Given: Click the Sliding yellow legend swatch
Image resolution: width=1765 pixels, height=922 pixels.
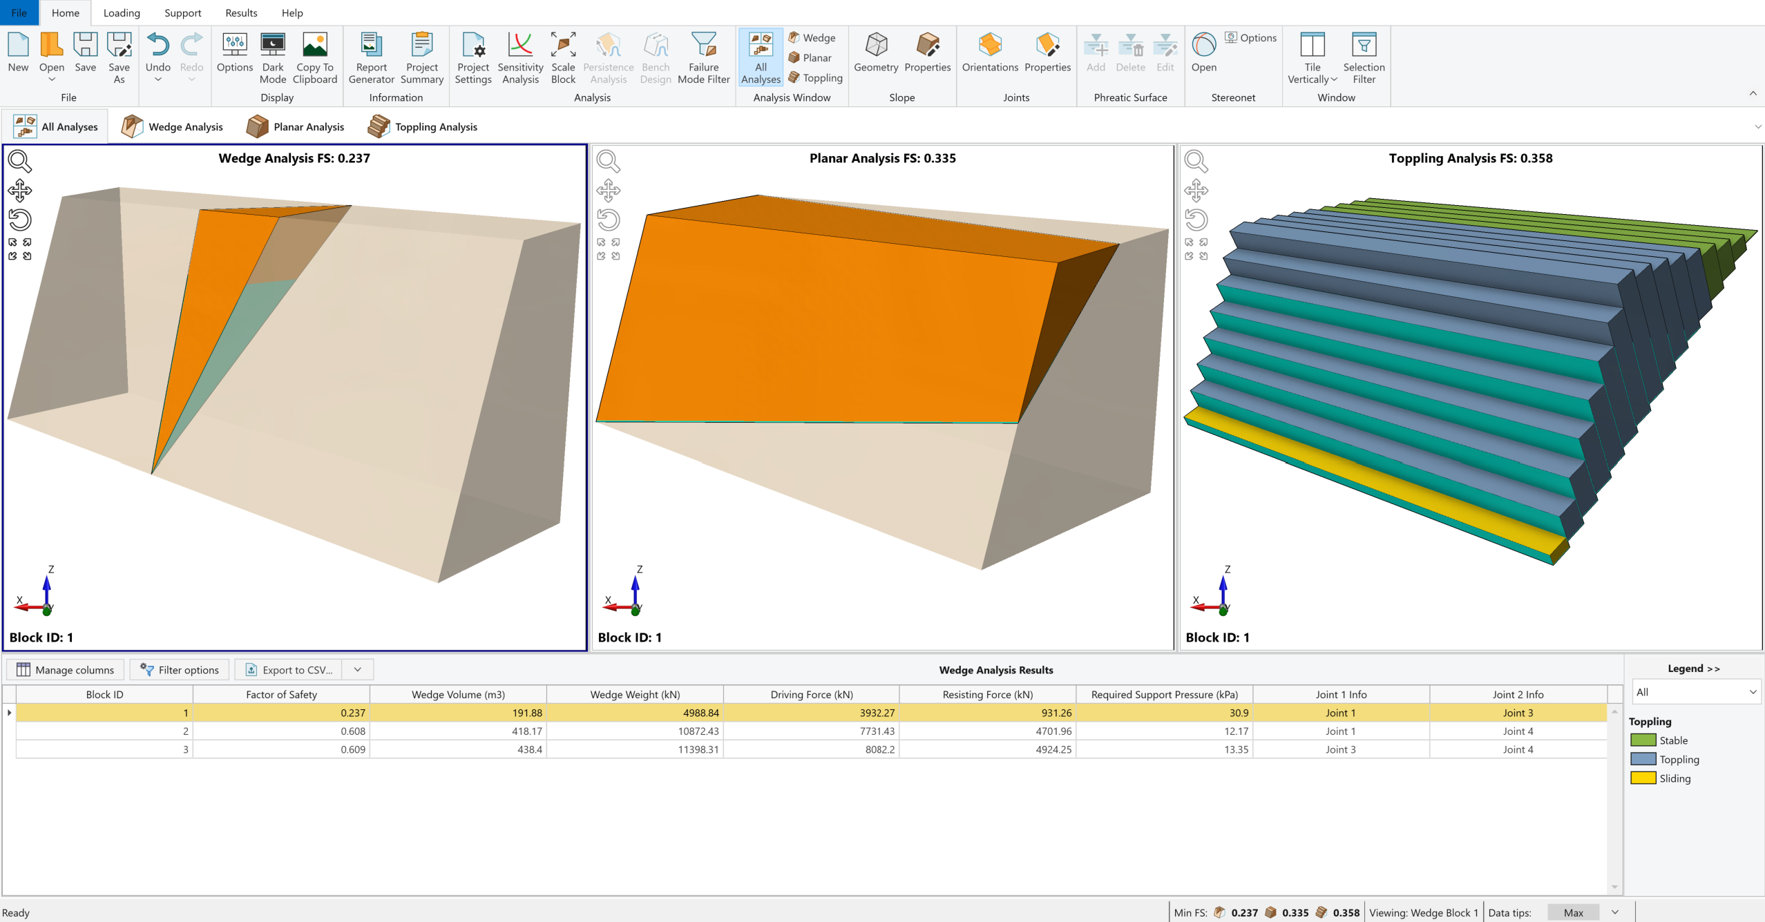Looking at the screenshot, I should click(1643, 778).
